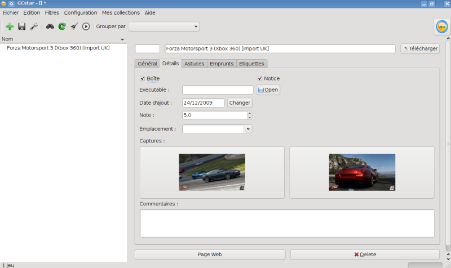Click the Note value field
451x268 pixels.
pyautogui.click(x=215, y=115)
